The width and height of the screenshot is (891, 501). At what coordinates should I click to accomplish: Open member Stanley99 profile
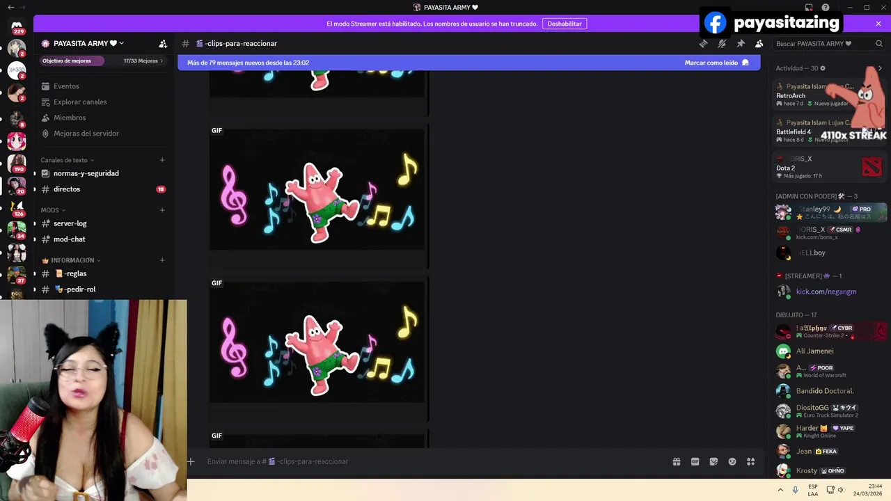click(830, 212)
